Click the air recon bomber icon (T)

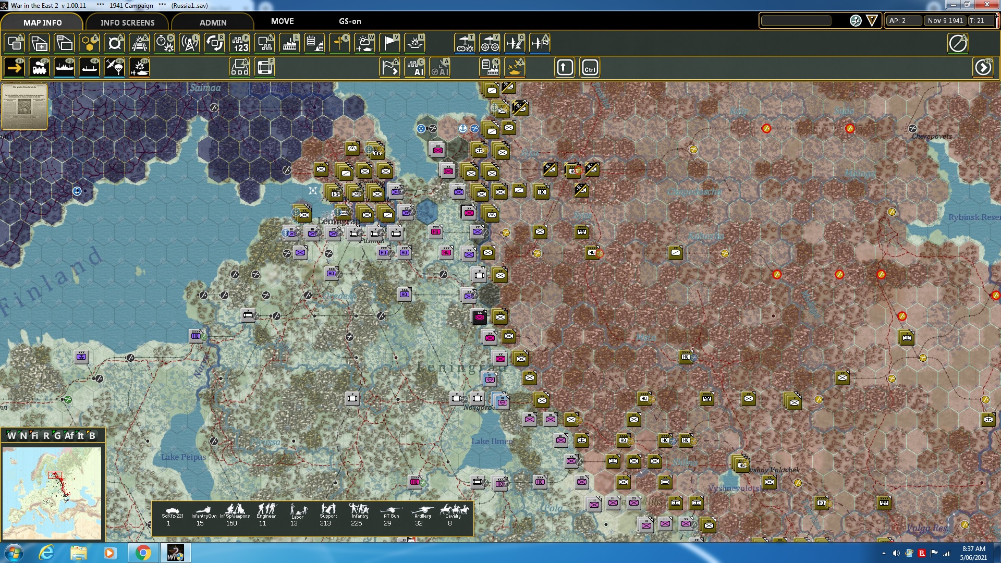pos(465,43)
